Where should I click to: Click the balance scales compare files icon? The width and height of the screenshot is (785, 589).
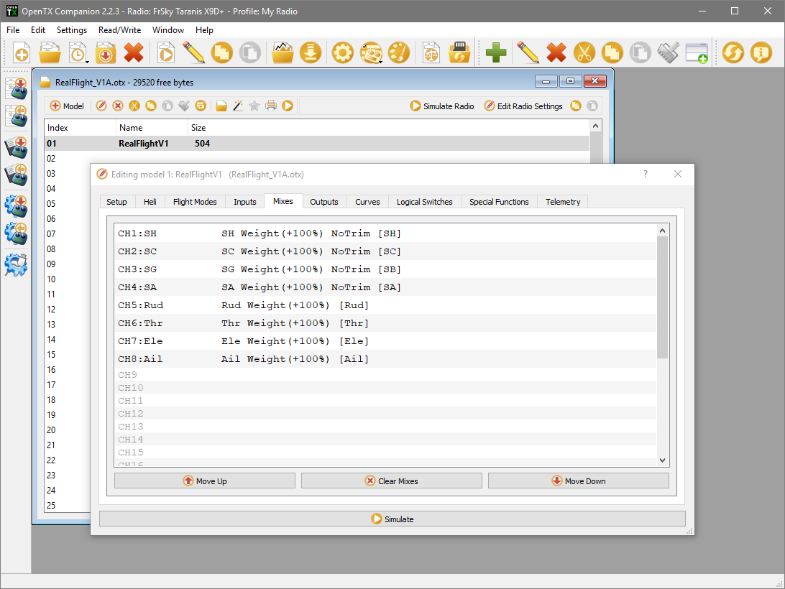pos(431,52)
